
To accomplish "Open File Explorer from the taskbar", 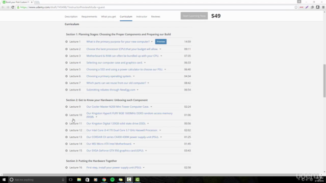I will (x=79, y=179).
